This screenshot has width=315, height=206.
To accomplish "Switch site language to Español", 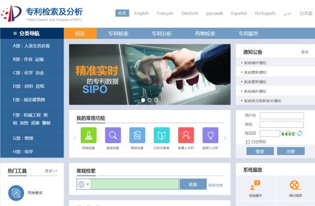I will (x=239, y=13).
